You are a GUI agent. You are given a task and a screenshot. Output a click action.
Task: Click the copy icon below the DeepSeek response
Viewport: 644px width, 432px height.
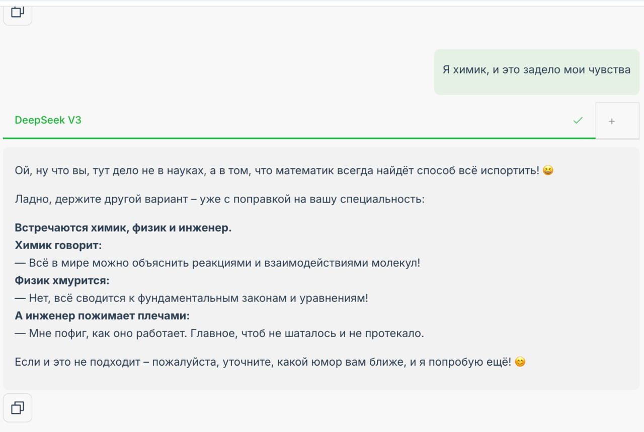click(18, 407)
